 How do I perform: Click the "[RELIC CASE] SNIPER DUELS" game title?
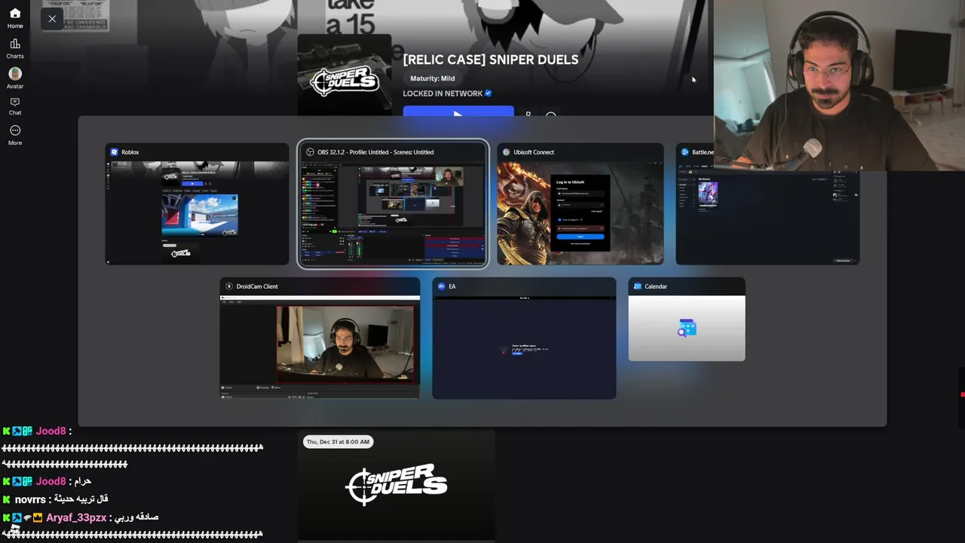(x=491, y=60)
